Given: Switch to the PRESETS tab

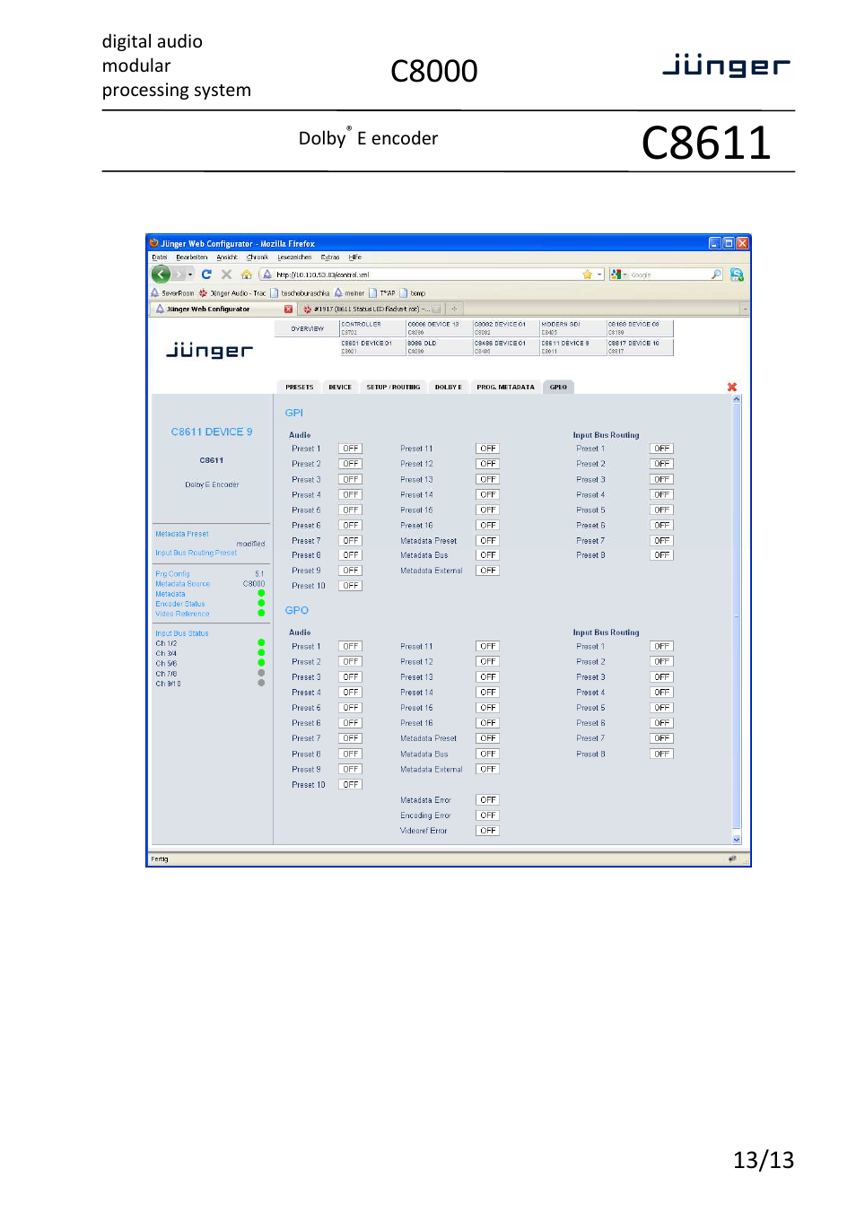Looking at the screenshot, I should pos(300,388).
